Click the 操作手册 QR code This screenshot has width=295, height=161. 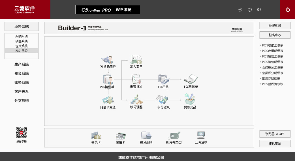pos(22,133)
